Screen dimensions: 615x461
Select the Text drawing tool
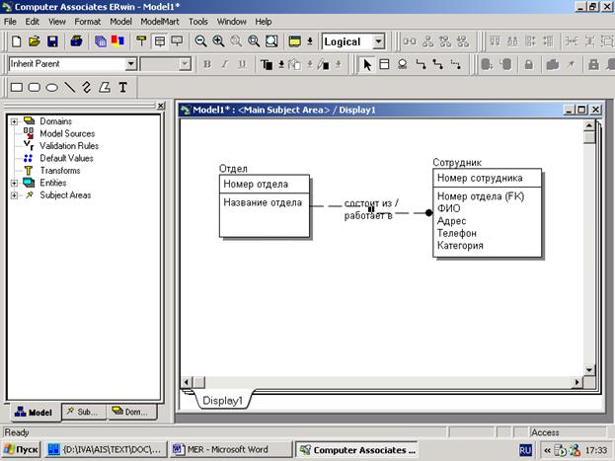coord(122,87)
